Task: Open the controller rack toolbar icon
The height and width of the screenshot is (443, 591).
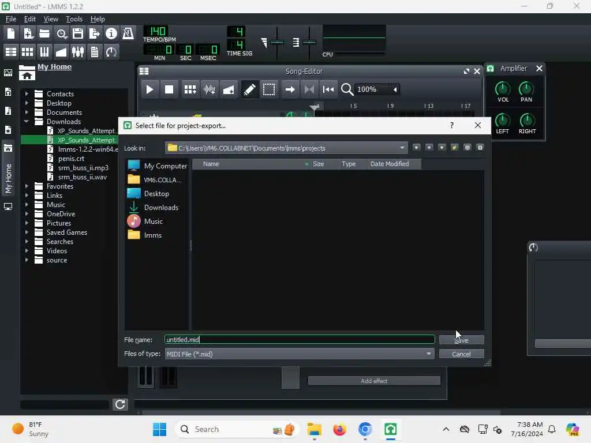Action: 111,51
